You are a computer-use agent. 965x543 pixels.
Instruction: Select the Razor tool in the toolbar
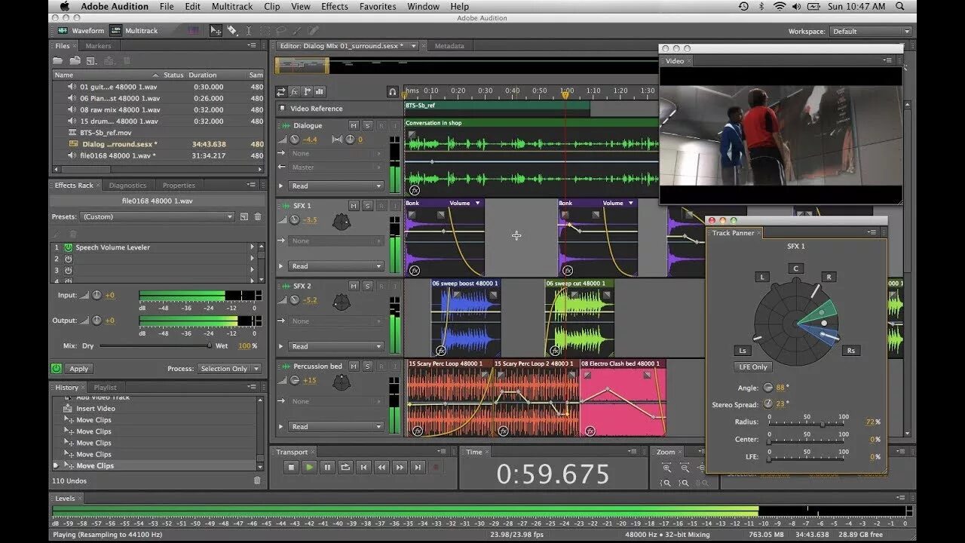click(x=233, y=31)
